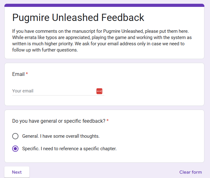Click the "General. I have some overall thoughts." label
The width and height of the screenshot is (210, 178).
61,136
